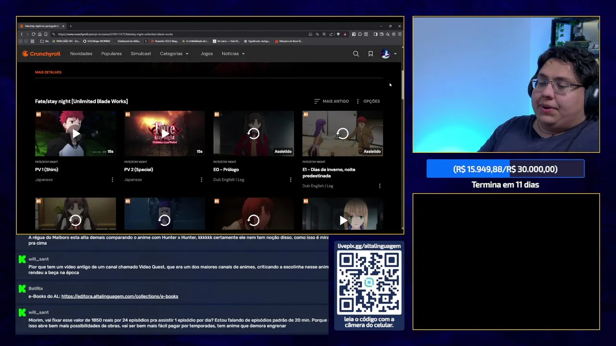Replay the E0 – Prólogo episode
This screenshot has width=616, height=346.
254,134
